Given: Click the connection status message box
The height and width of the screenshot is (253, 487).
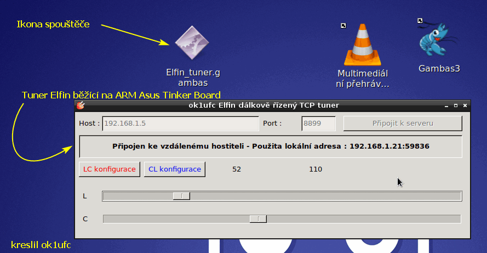Looking at the screenshot, I should coord(271,146).
